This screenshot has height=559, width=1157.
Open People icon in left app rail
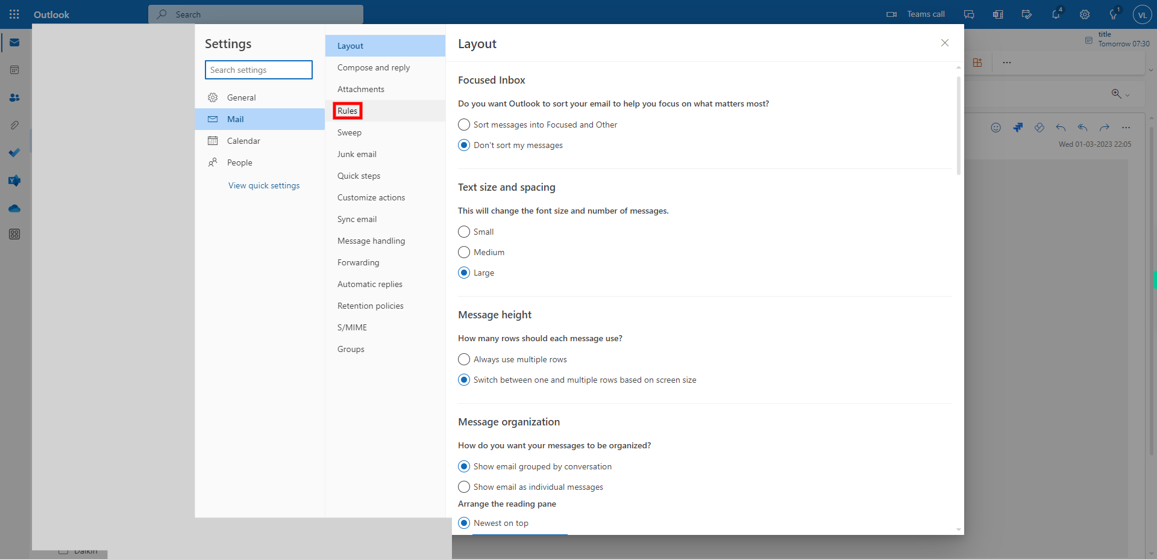[14, 97]
